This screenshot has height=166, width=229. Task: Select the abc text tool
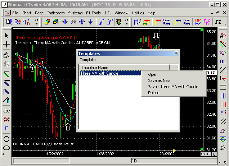pyautogui.click(x=6, y=111)
